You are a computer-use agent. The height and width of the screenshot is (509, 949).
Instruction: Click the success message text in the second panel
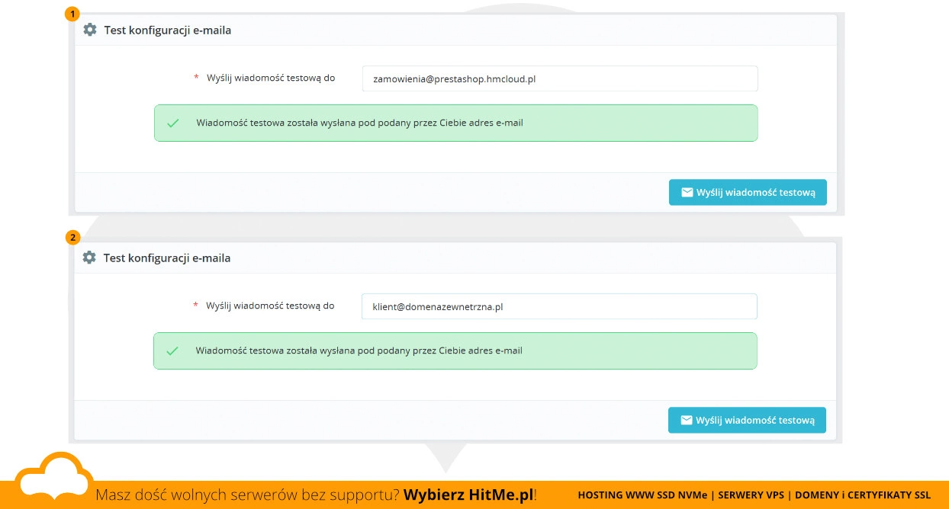pos(359,351)
